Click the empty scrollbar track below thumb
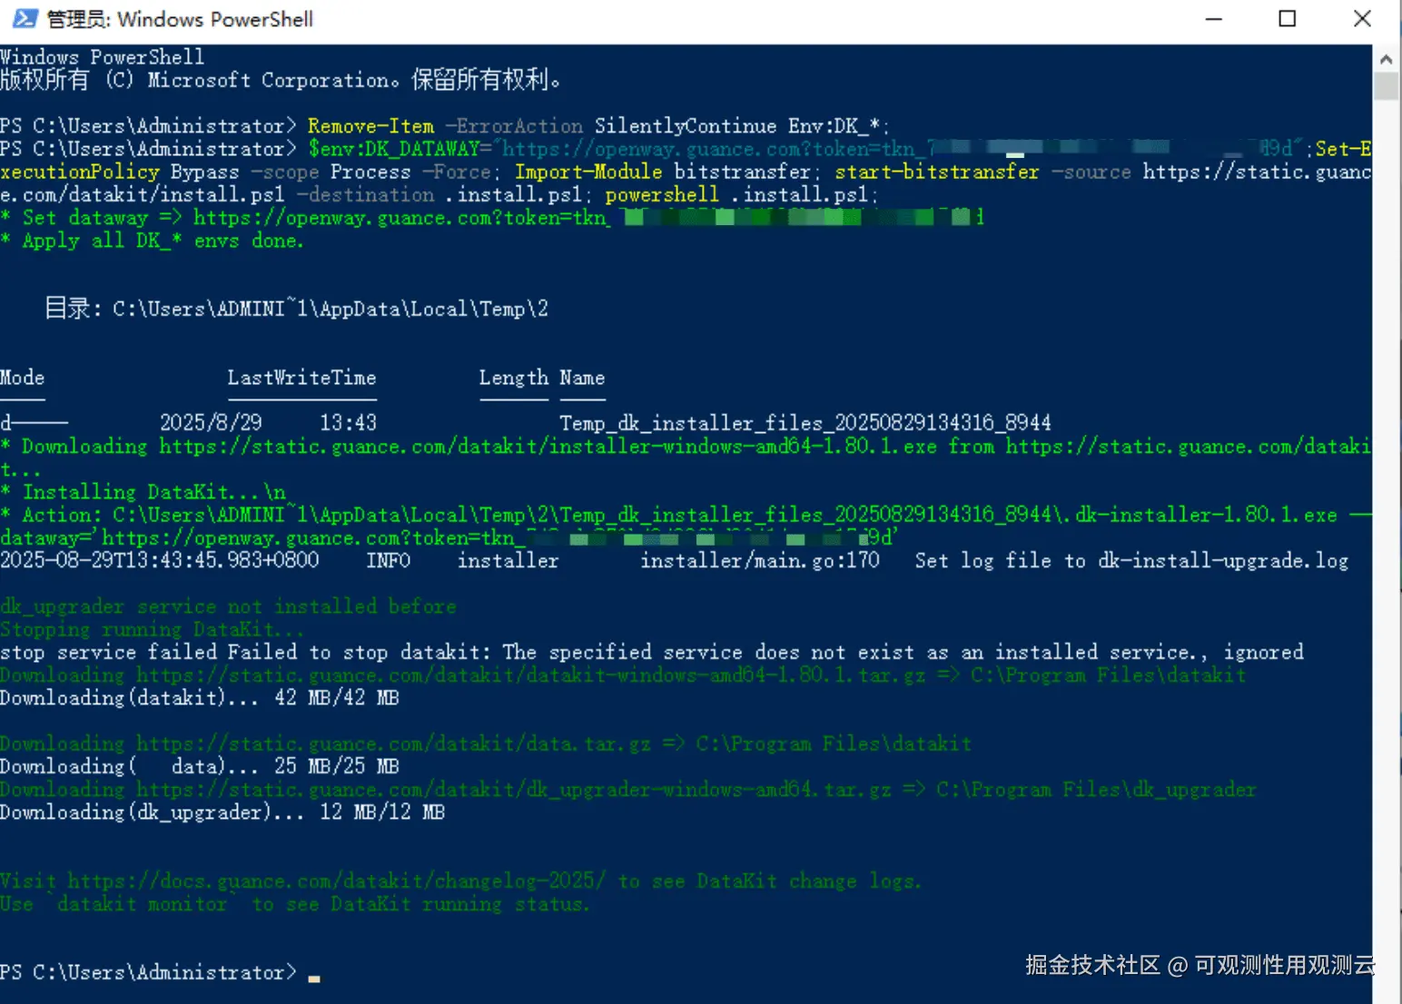This screenshot has width=1402, height=1004. (1386, 545)
